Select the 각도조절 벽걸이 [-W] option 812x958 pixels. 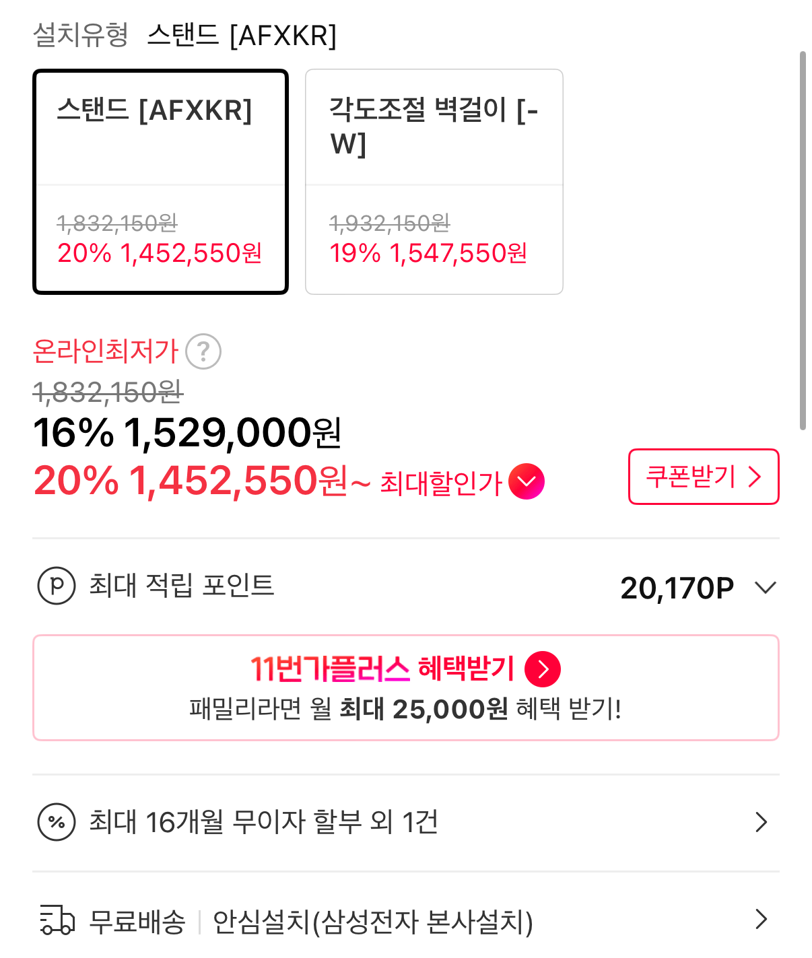pyautogui.click(x=434, y=182)
